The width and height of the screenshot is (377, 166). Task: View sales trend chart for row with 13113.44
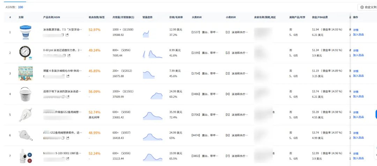(x=153, y=157)
